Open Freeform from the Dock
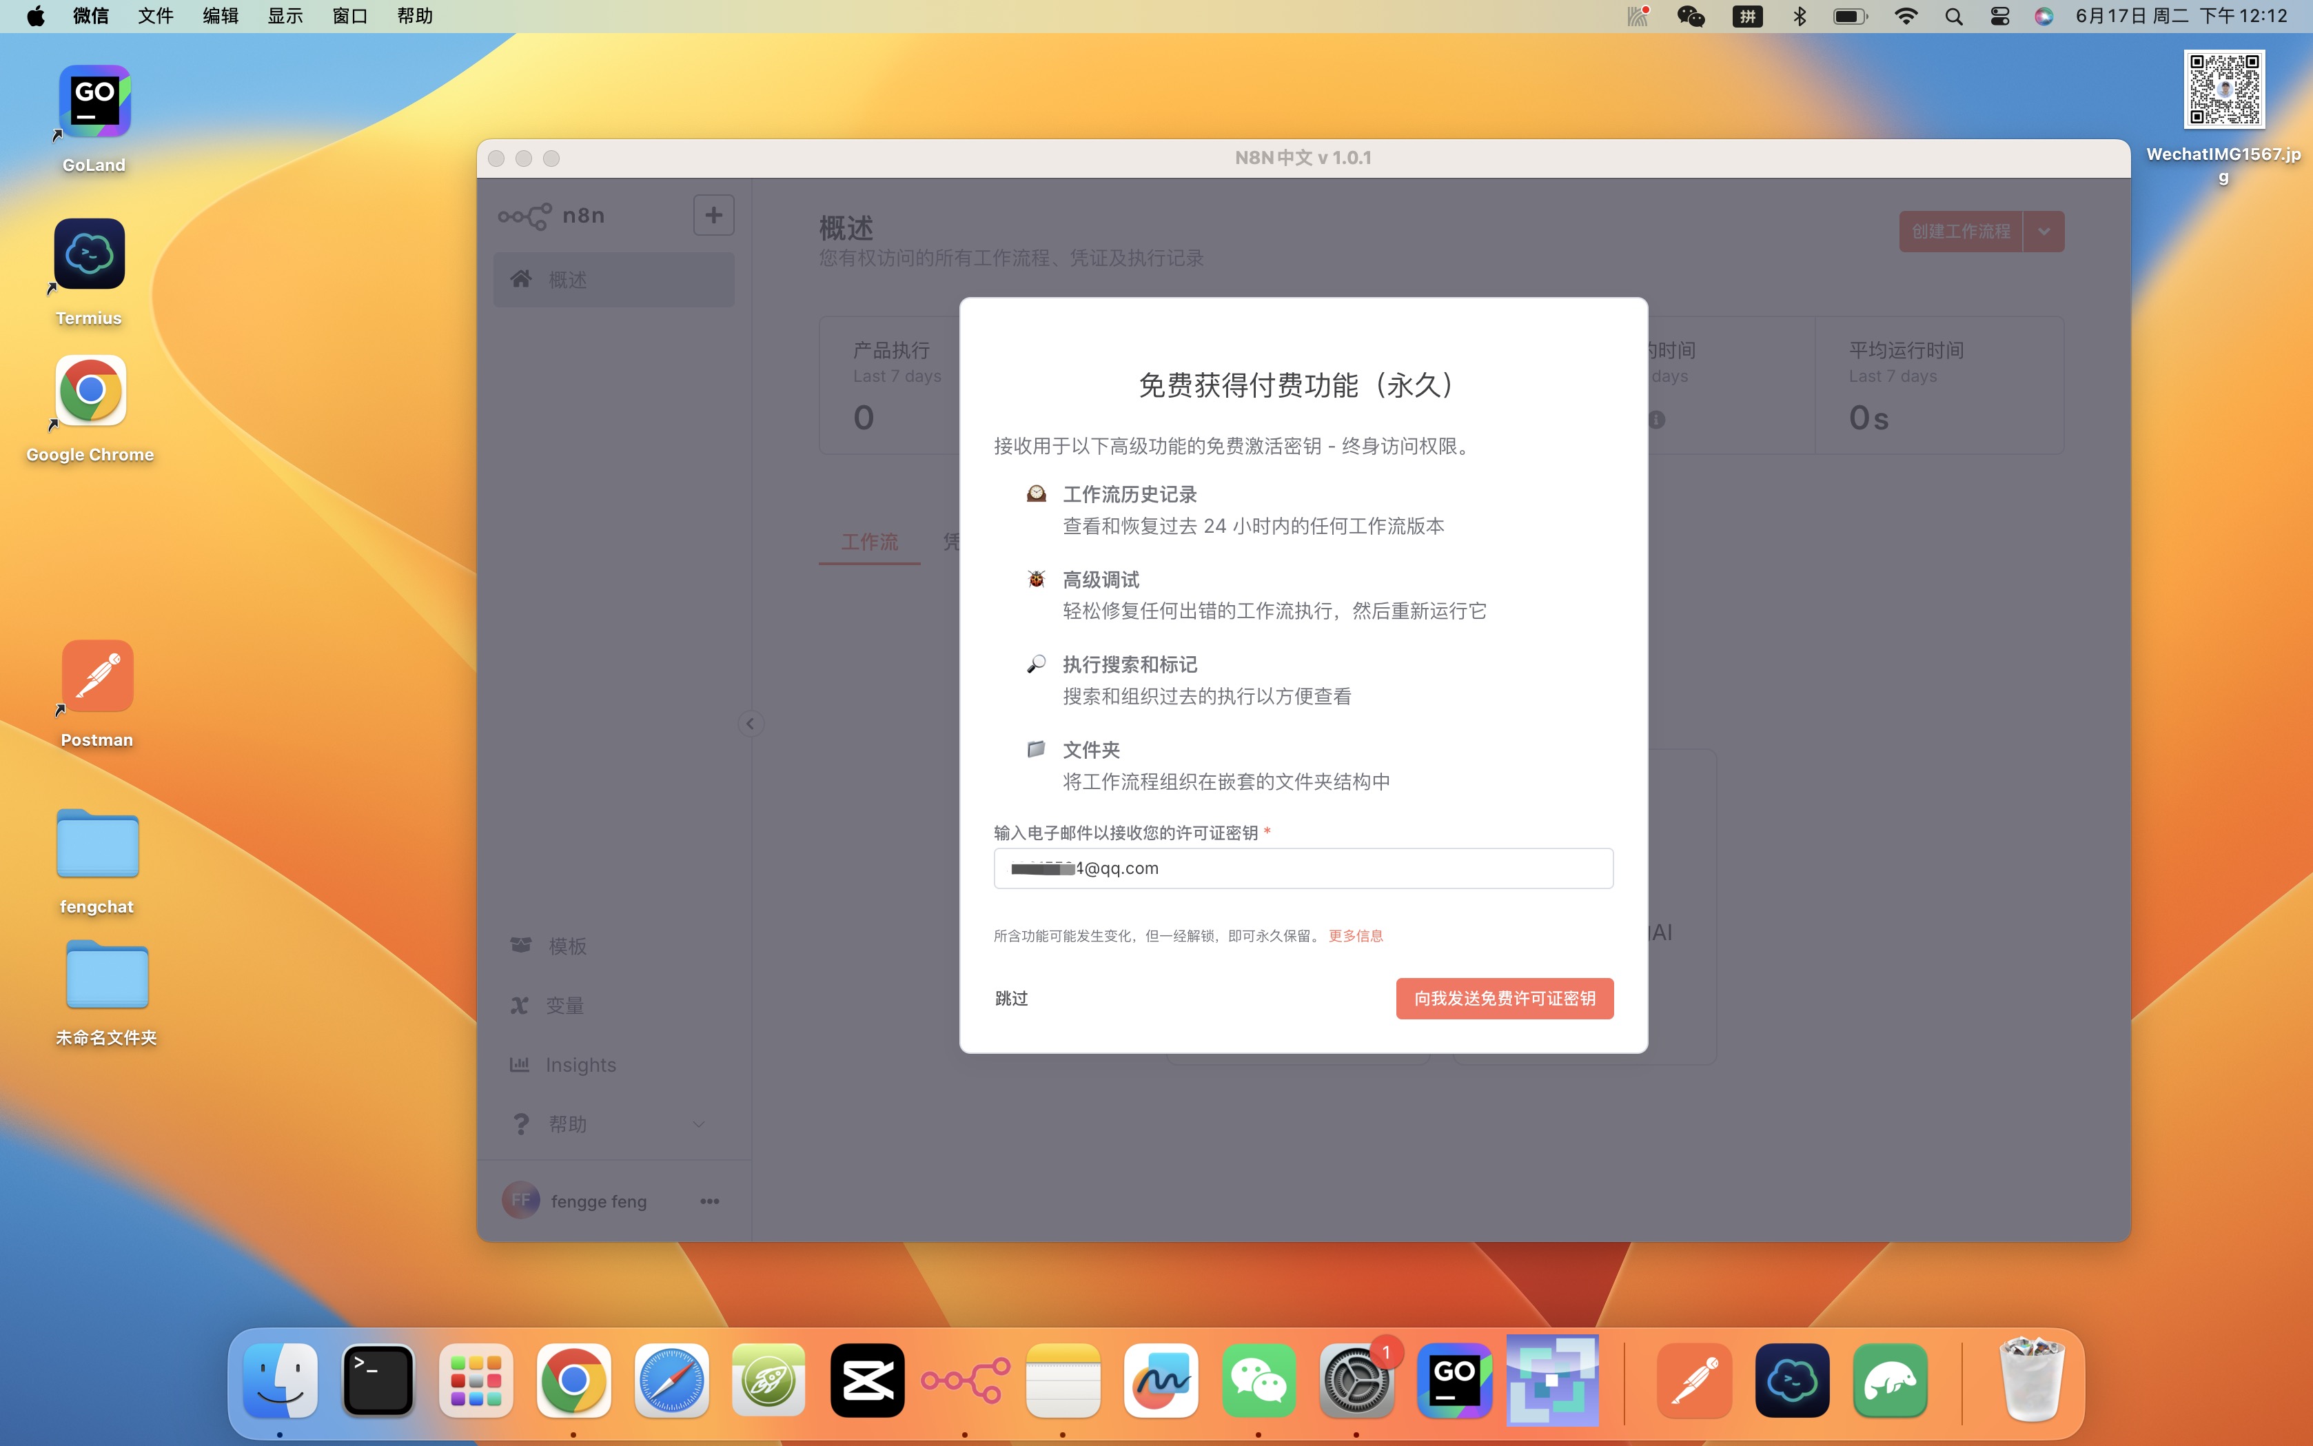The height and width of the screenshot is (1446, 2313). [1161, 1380]
